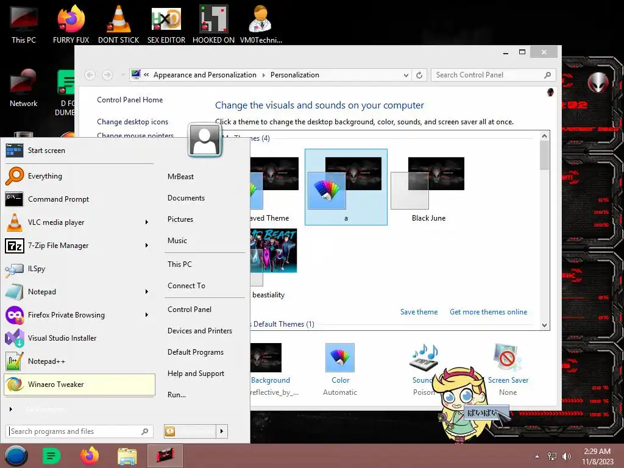The image size is (624, 468).
Task: Open Control Panel from Start menu
Action: 190,309
